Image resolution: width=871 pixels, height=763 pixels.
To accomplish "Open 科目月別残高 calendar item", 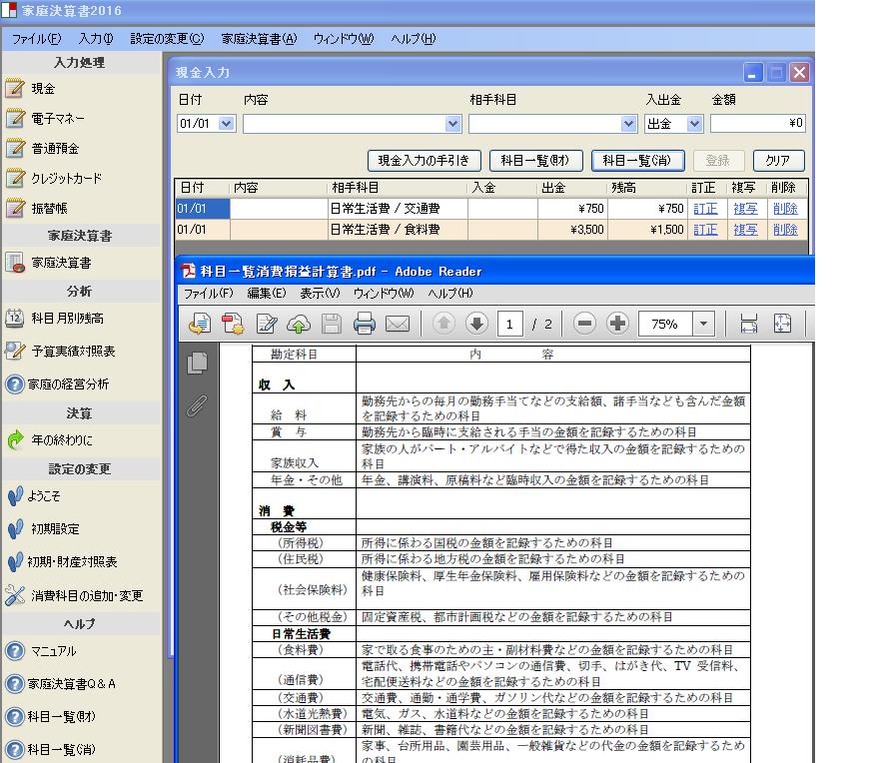I will tap(66, 319).
